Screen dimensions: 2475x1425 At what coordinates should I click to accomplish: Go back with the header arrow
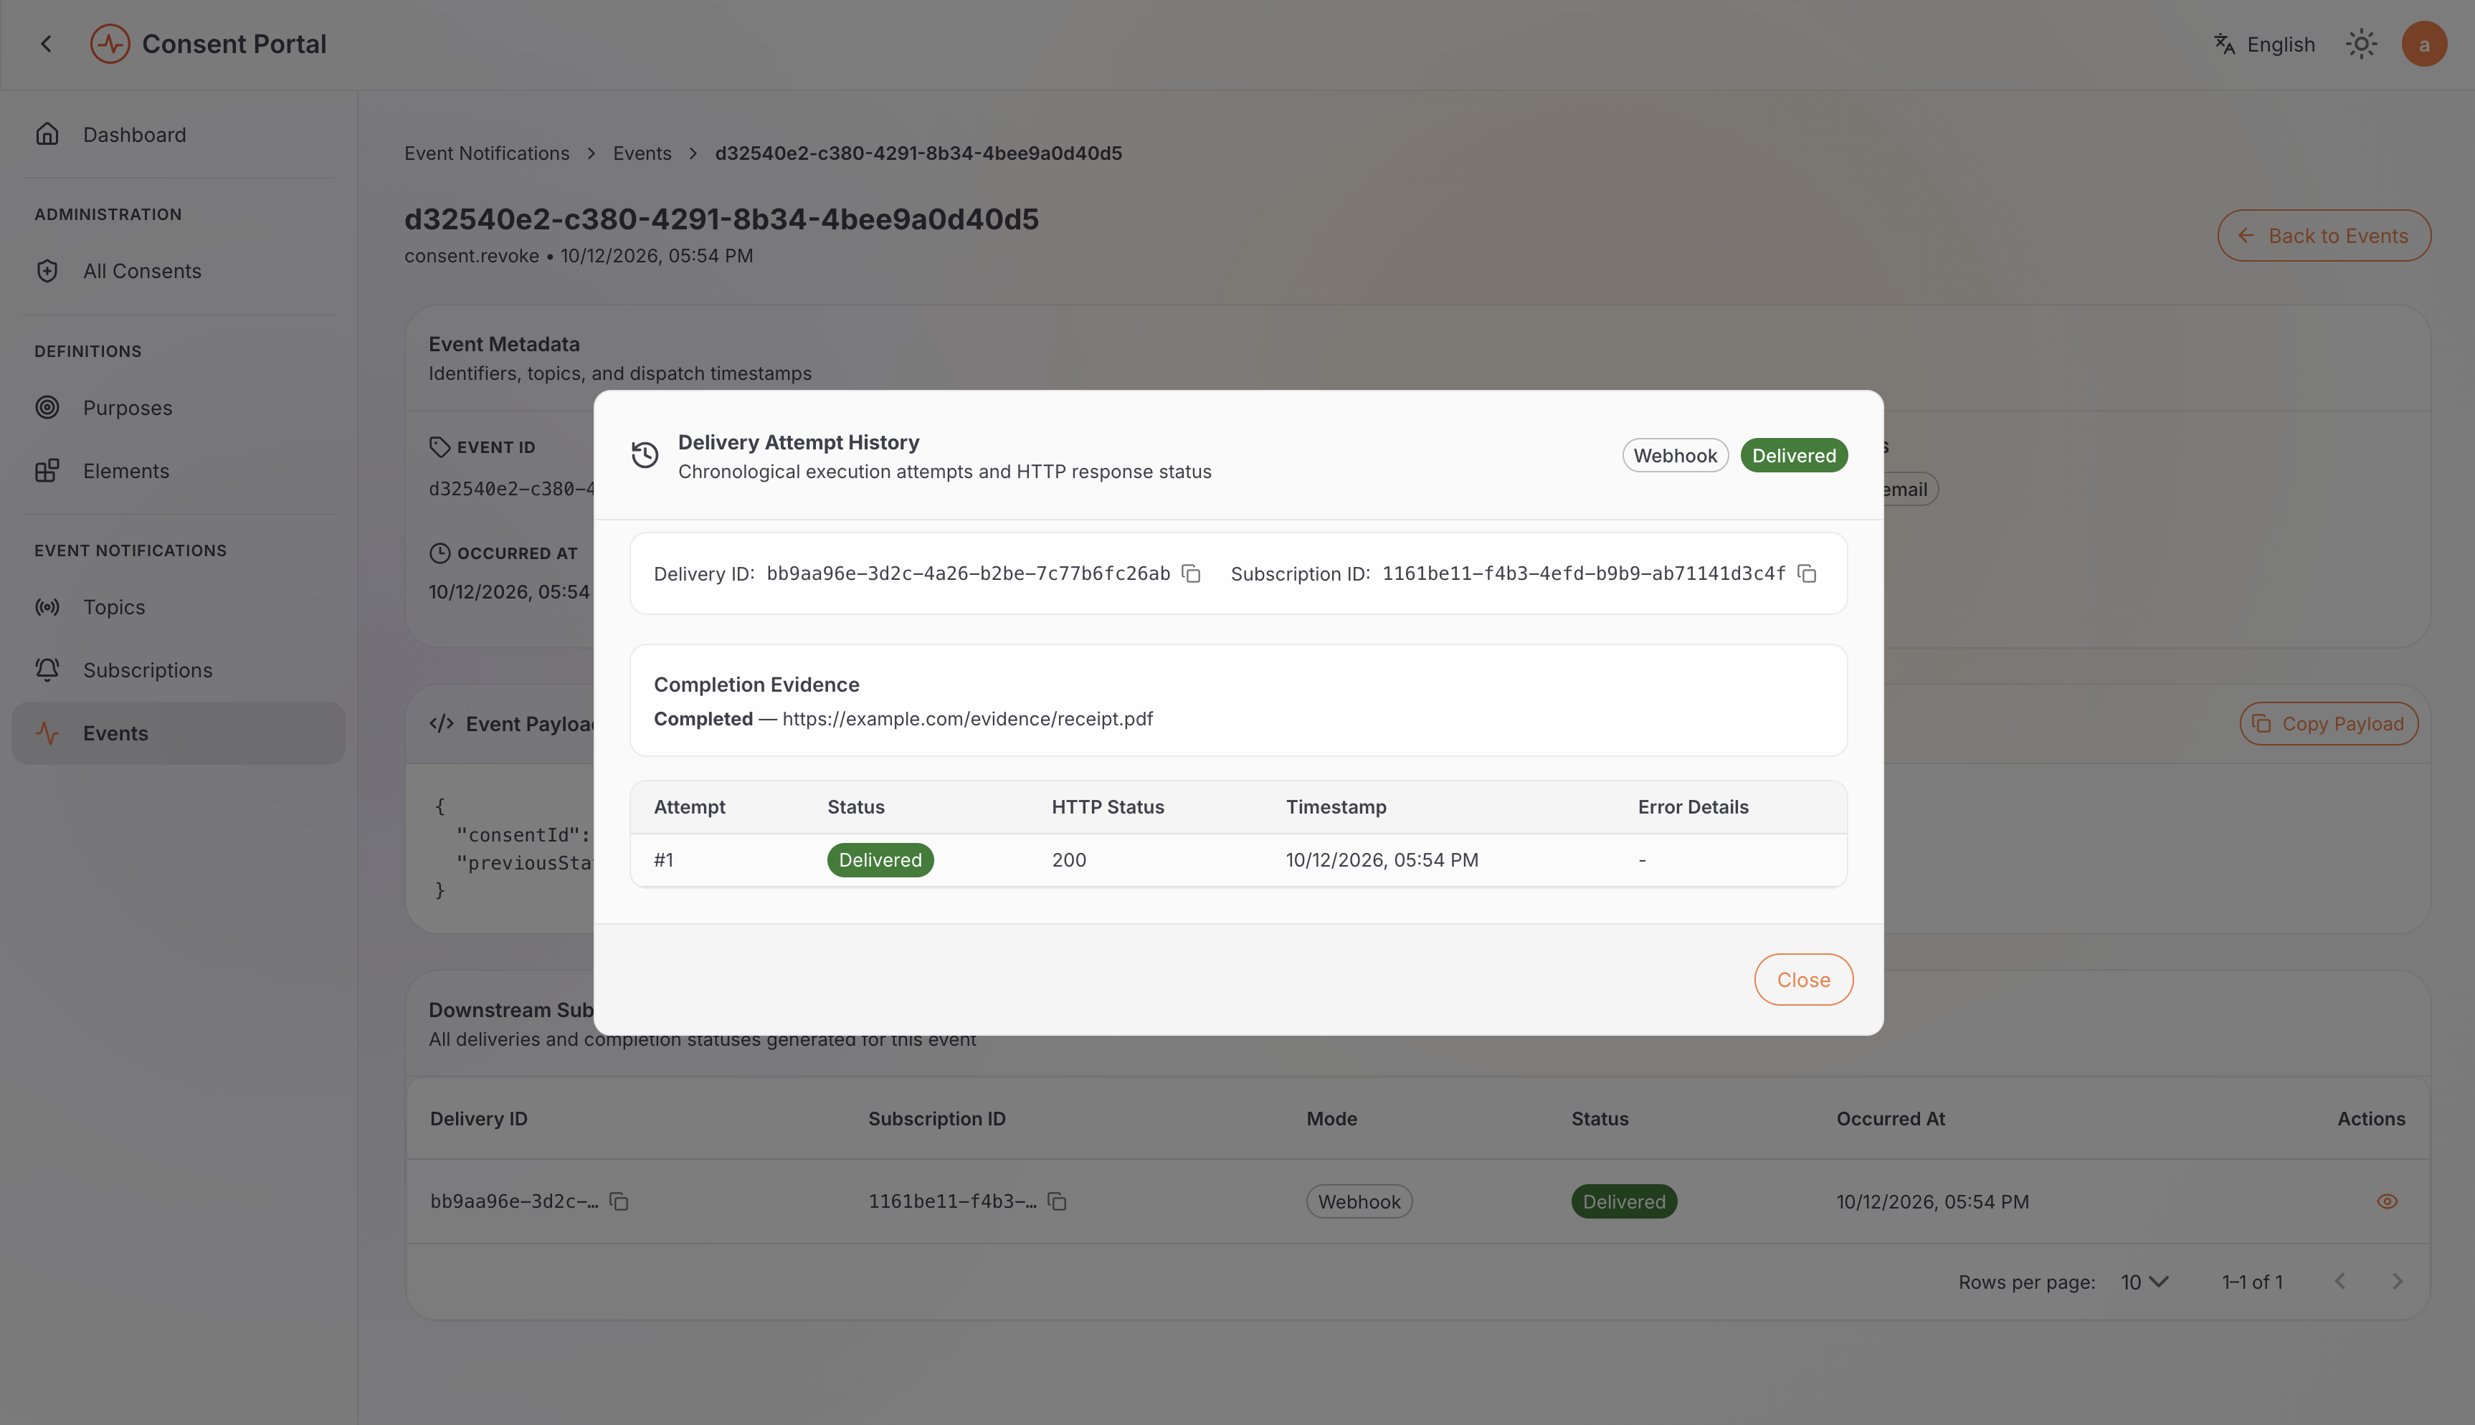pos(46,44)
